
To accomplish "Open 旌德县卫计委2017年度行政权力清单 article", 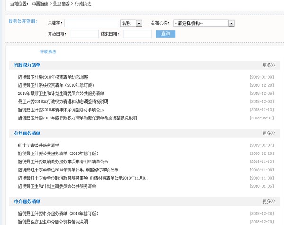I will click(78, 118).
